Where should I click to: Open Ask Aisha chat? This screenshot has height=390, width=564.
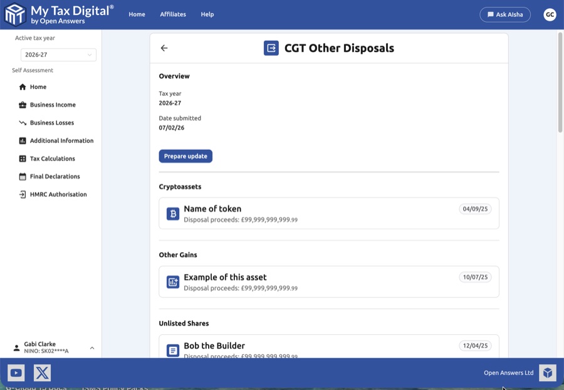(505, 14)
